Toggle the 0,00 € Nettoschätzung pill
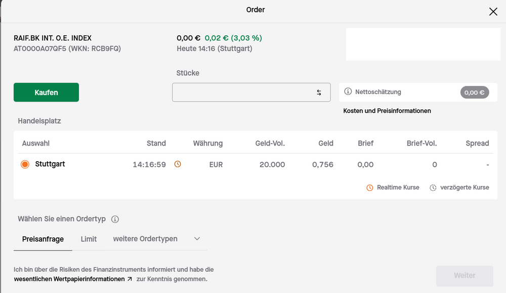Viewport: 506px width, 293px height. 474,92
